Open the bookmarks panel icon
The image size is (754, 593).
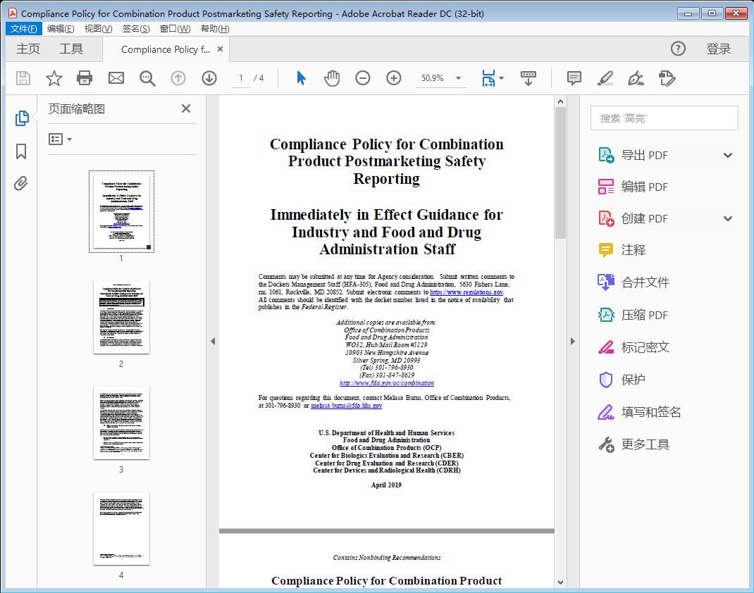click(20, 151)
